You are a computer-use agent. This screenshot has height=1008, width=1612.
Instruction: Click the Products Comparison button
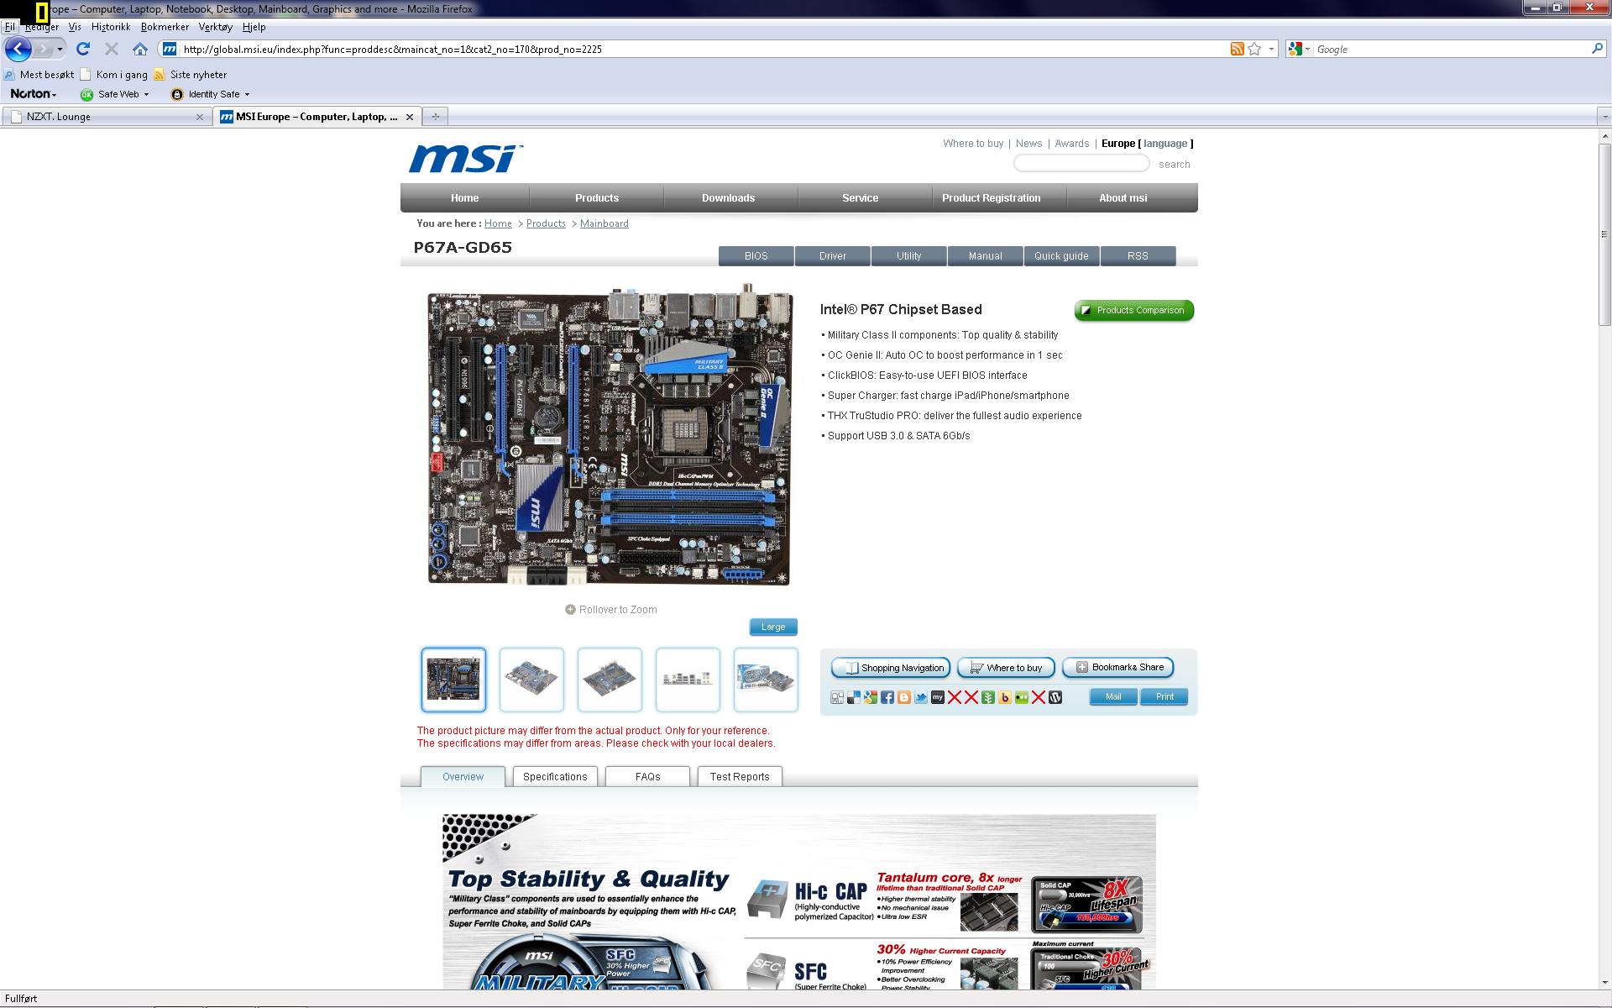coord(1133,311)
